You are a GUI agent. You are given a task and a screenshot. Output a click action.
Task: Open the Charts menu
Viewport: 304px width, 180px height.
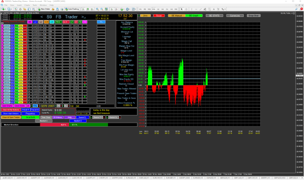[x=27, y=5]
